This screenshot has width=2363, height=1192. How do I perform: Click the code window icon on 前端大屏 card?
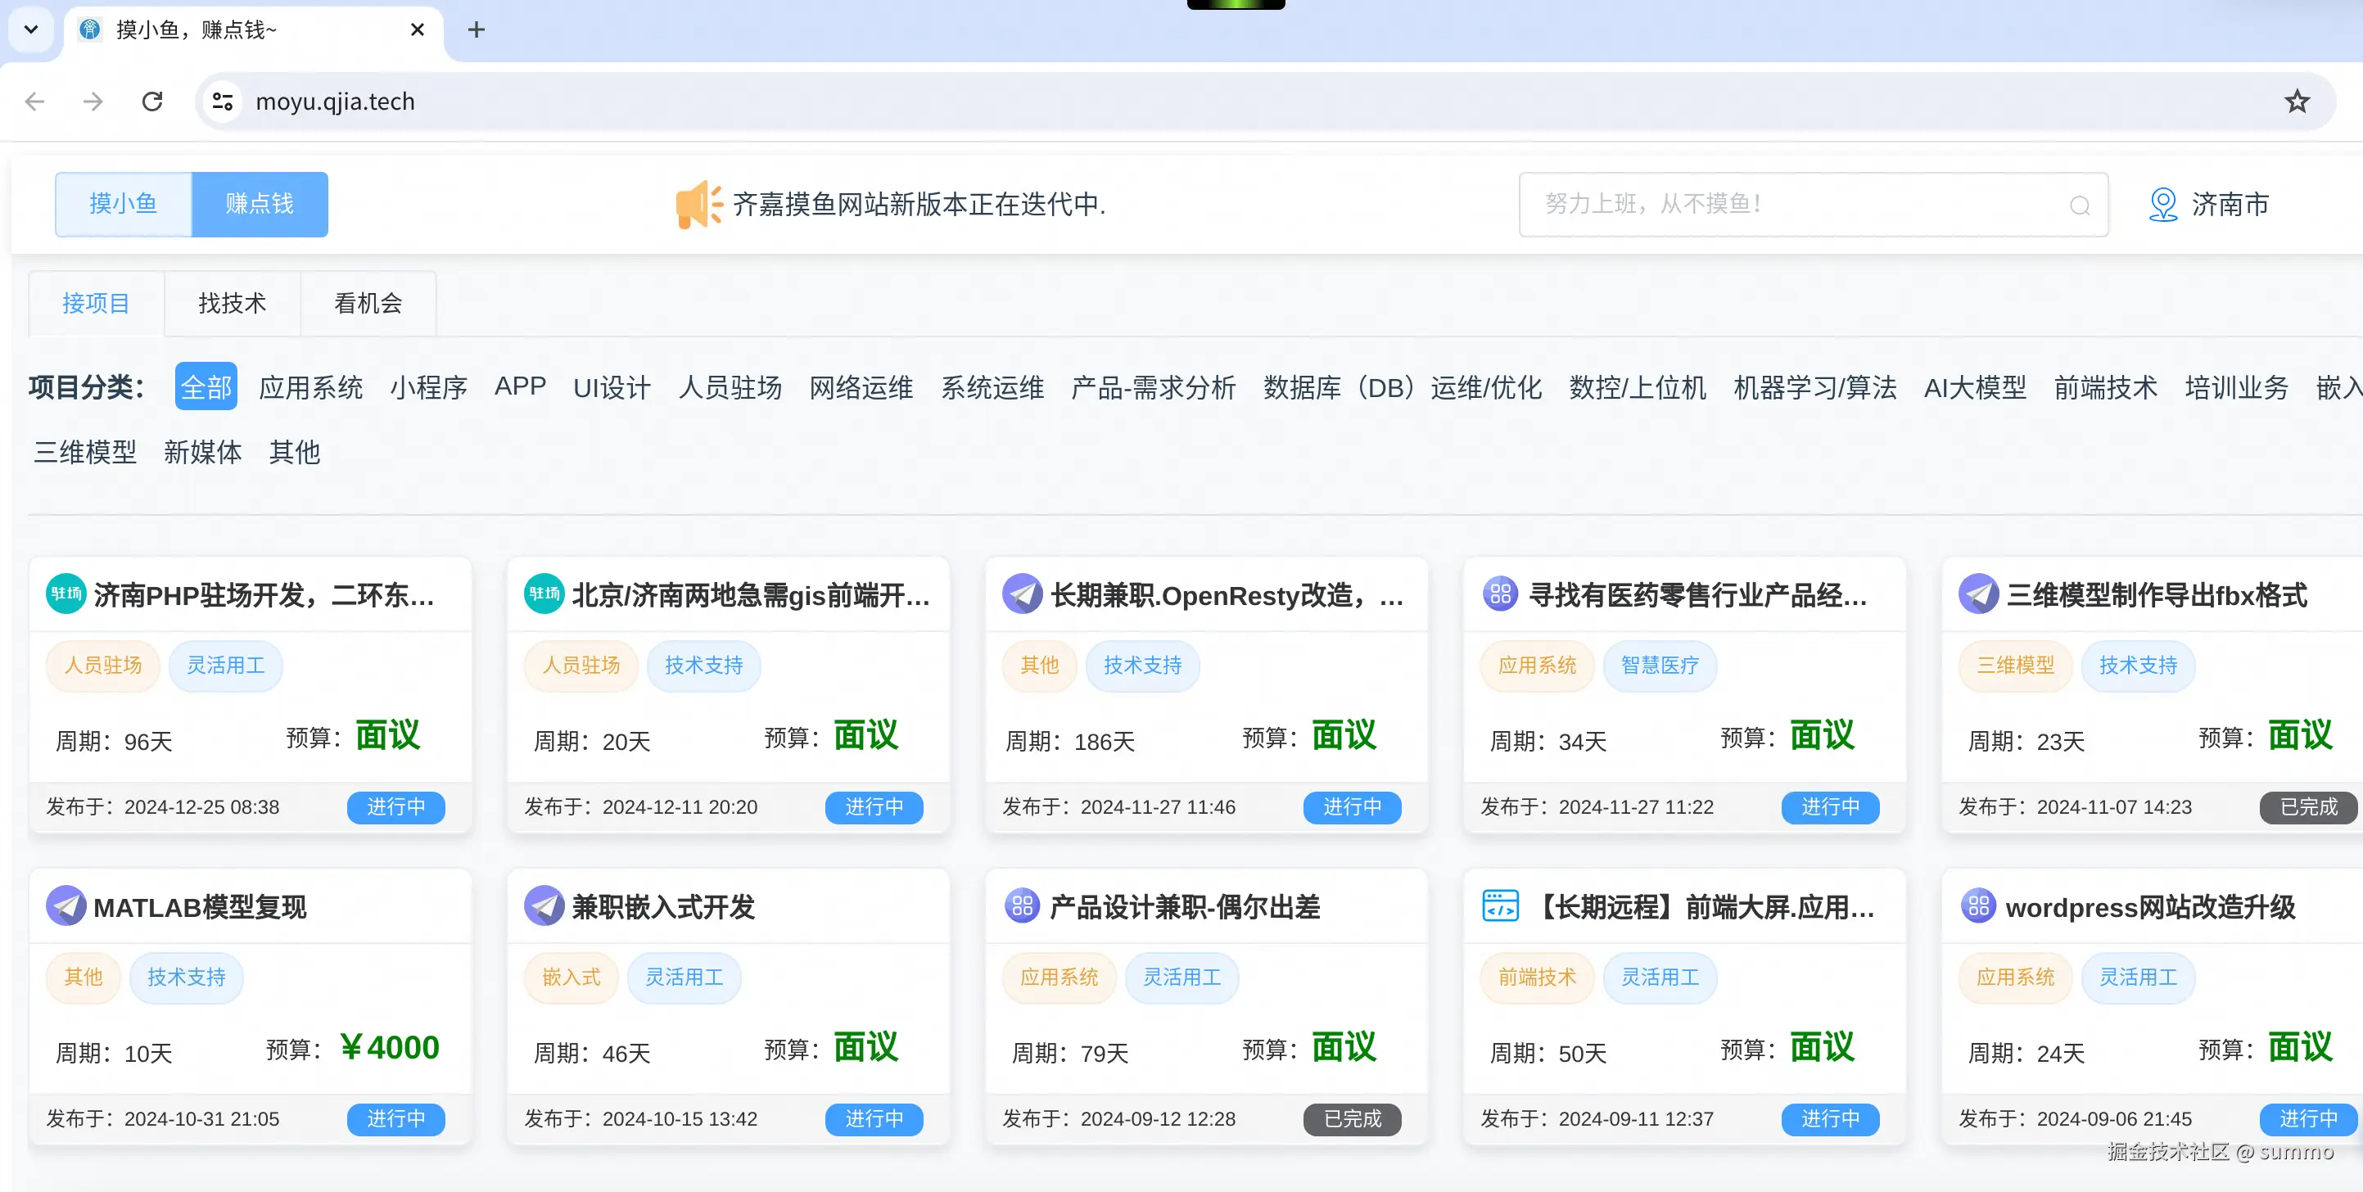1500,906
